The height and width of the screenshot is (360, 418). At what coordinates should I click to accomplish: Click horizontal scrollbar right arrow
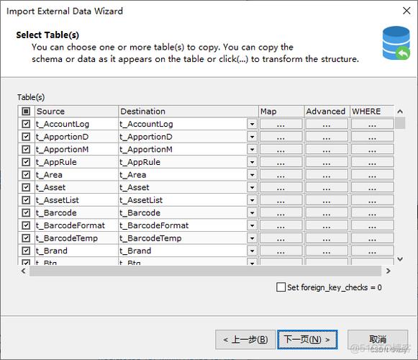389,271
